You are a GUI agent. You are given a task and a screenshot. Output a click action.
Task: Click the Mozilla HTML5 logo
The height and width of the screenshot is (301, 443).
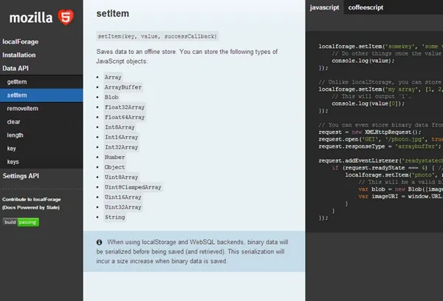tap(41, 16)
